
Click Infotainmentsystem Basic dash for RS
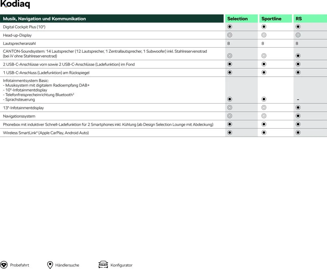(298, 99)
